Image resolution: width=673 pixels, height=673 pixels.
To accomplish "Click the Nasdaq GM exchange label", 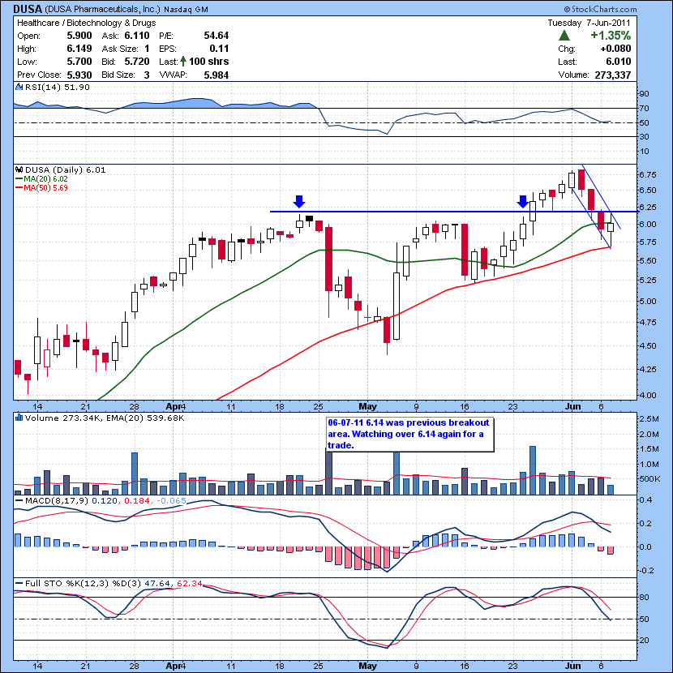I will click(186, 9).
